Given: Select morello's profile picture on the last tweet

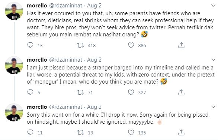Looking at the screenshot, I should tap(14, 113).
